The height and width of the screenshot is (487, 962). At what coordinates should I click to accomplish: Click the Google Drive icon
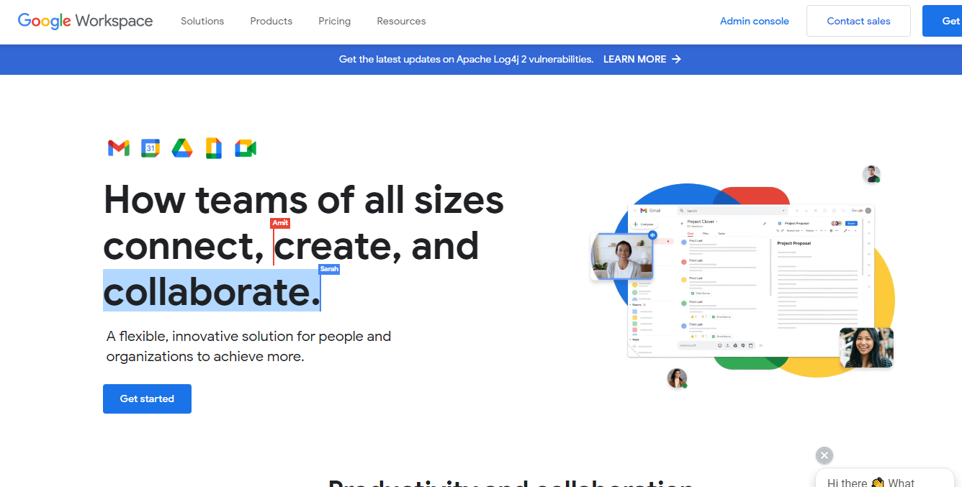click(182, 148)
